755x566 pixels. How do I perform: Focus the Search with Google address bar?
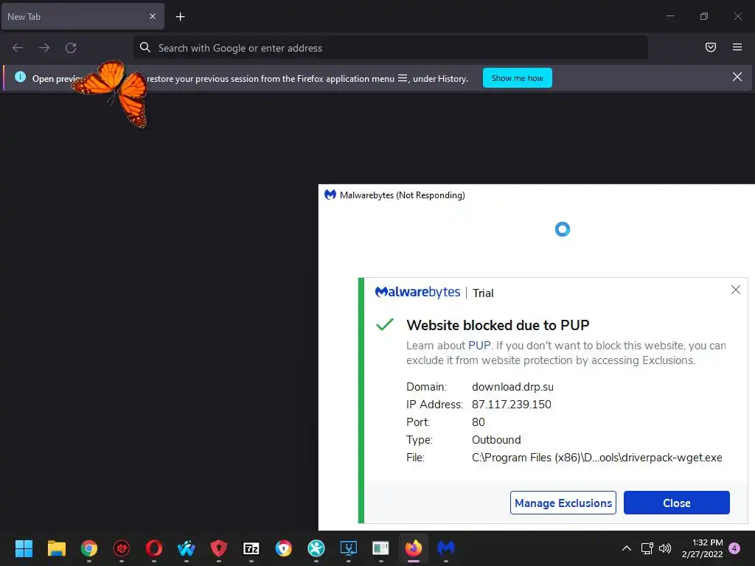click(x=391, y=48)
